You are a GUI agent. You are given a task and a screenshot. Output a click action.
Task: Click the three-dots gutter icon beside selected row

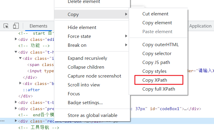point(2,121)
